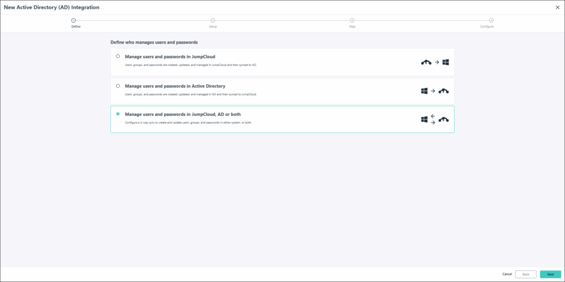565x282 pixels.
Task: Select Manage users and passwords in JumpCloud radio
Action: pyautogui.click(x=118, y=56)
